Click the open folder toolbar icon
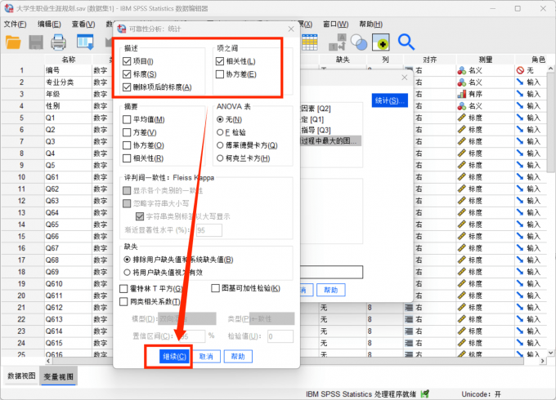 tap(13, 42)
